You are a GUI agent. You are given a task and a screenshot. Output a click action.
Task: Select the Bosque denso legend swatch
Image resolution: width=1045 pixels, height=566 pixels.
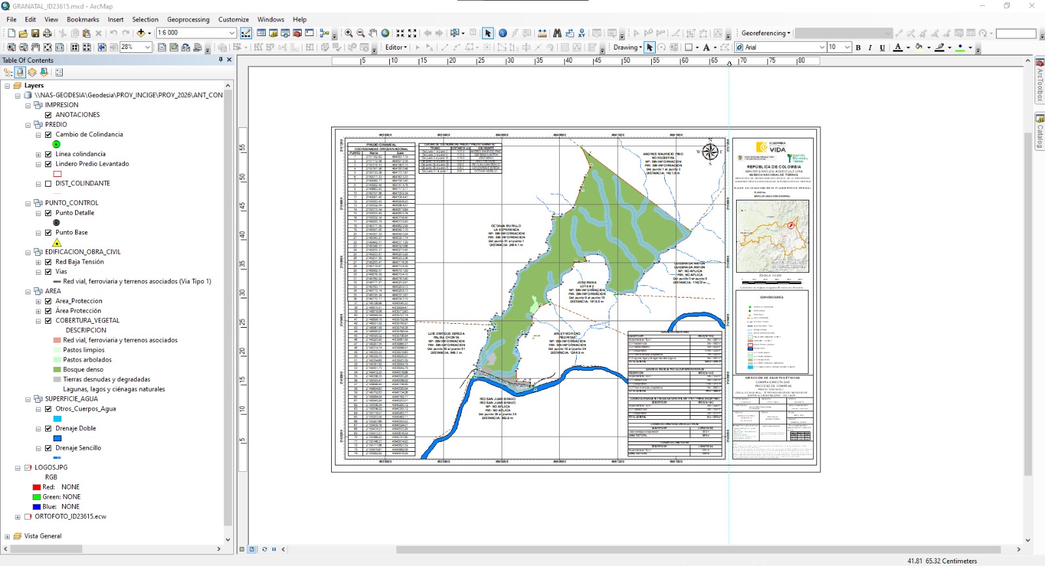pyautogui.click(x=57, y=369)
